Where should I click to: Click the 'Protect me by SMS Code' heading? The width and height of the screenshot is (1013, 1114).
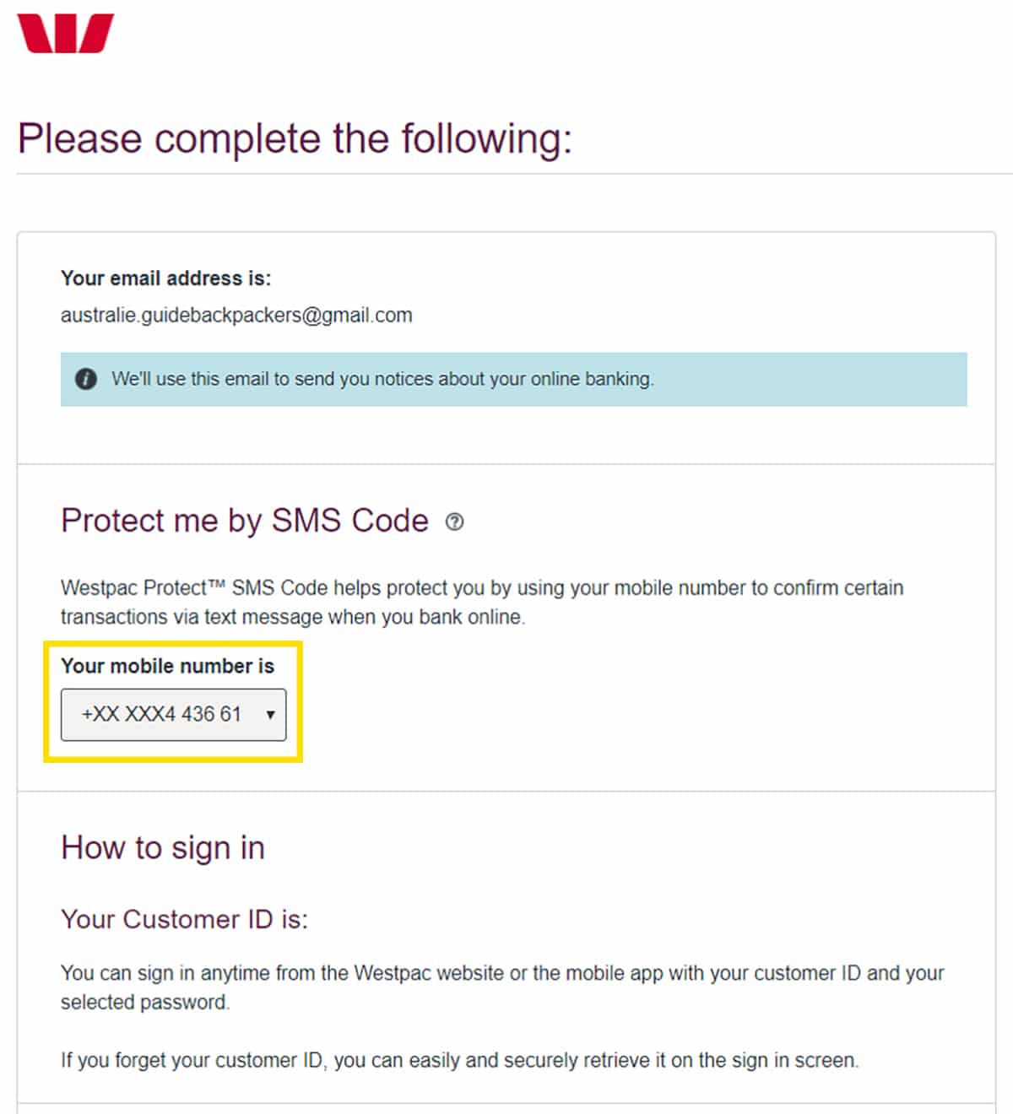pos(245,521)
